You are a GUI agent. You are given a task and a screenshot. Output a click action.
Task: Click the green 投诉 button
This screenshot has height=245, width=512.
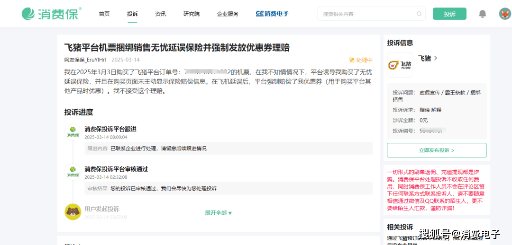point(449,14)
